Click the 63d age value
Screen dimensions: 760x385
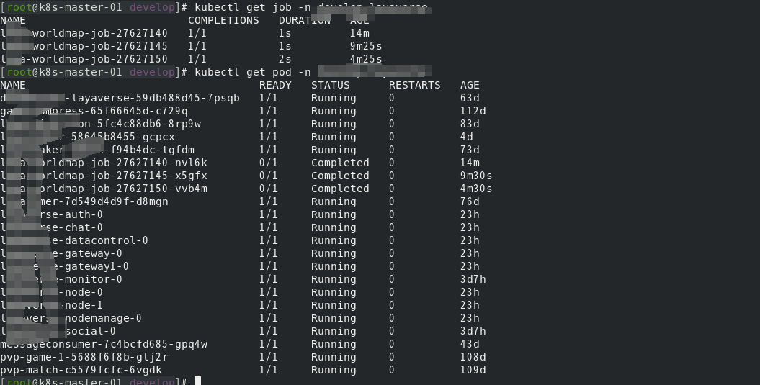click(470, 98)
